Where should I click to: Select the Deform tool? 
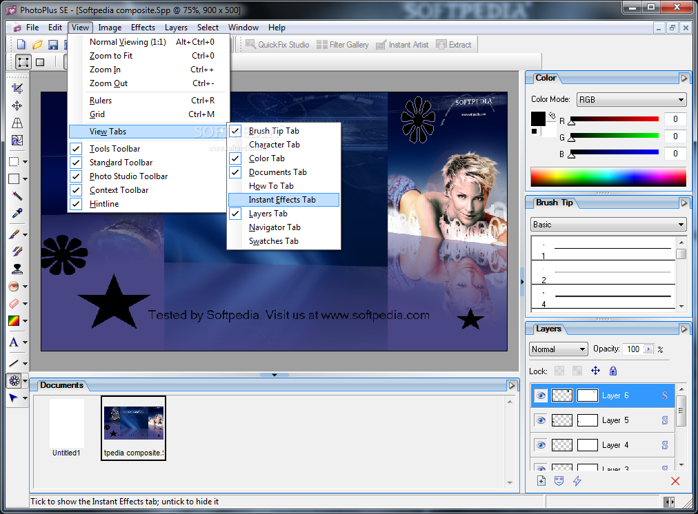[17, 123]
